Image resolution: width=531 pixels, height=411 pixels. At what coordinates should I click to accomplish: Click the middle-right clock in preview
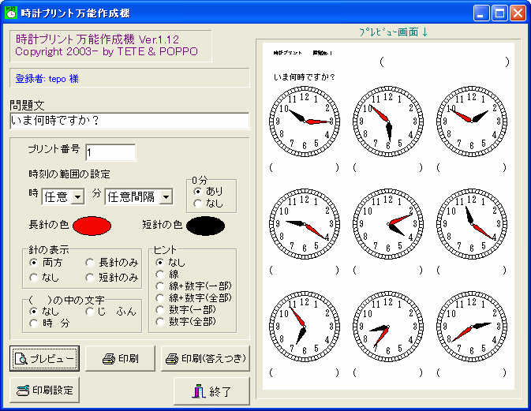click(472, 224)
